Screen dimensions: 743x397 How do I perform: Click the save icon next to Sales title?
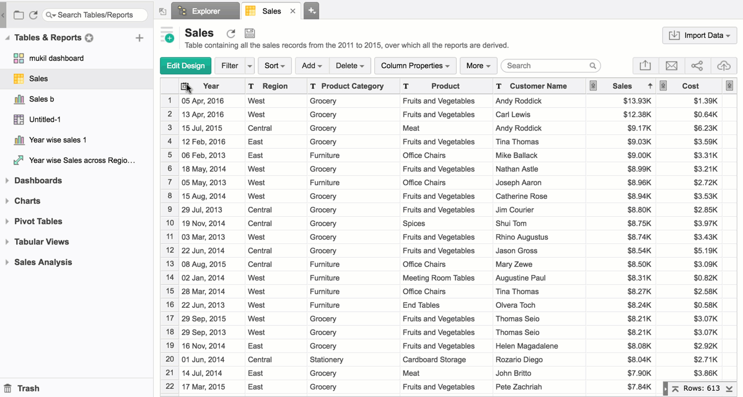(x=249, y=33)
